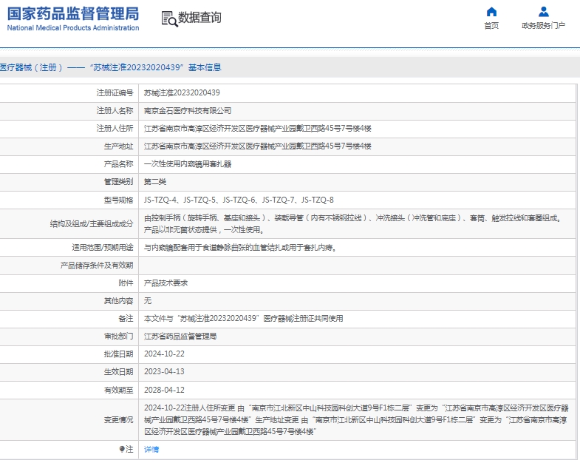Open the 详情 details link
The width and height of the screenshot is (580, 463).
pyautogui.click(x=151, y=449)
